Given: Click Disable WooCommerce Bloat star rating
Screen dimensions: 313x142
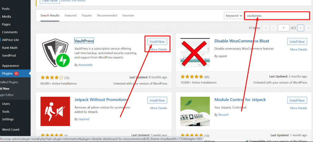Looking at the screenshot, I should click(x=192, y=77).
